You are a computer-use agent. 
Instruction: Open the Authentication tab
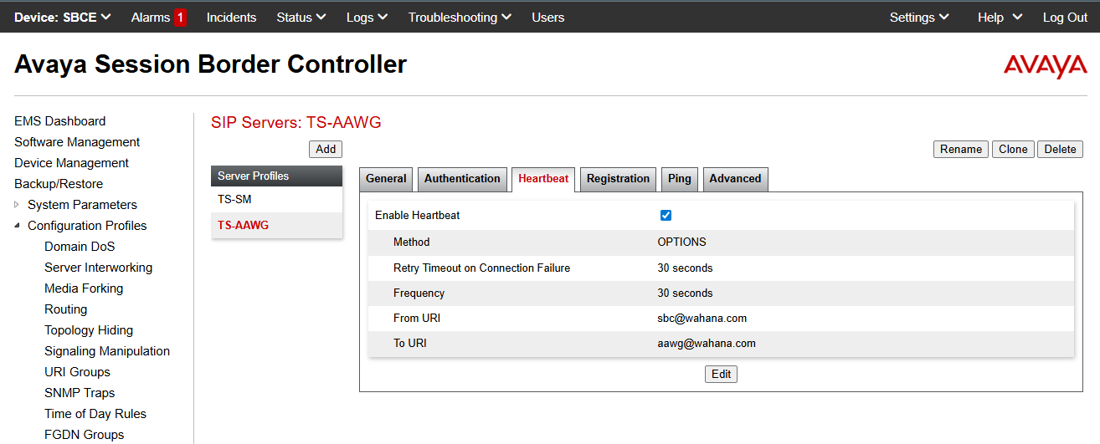(462, 179)
